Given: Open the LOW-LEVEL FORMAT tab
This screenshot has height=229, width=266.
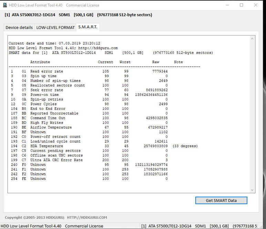Looking at the screenshot, I should (55, 28).
